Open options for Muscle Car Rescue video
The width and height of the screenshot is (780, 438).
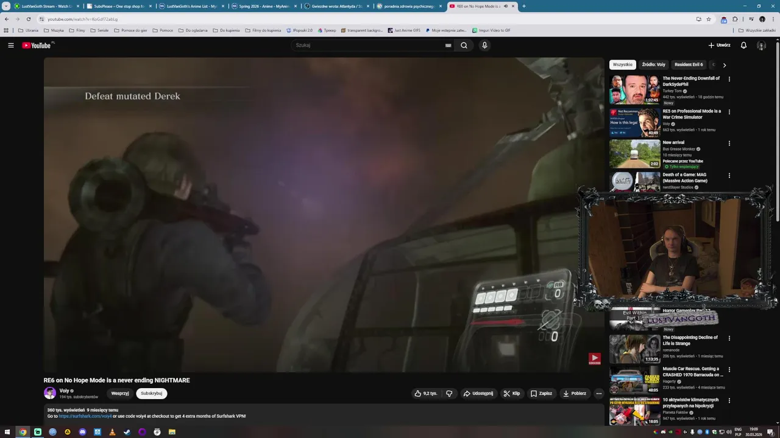pos(729,369)
